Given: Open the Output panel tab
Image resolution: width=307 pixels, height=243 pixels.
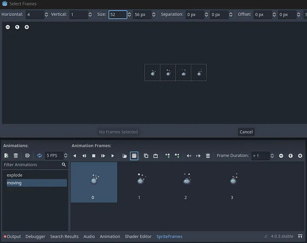Looking at the screenshot, I should click(x=12, y=237).
